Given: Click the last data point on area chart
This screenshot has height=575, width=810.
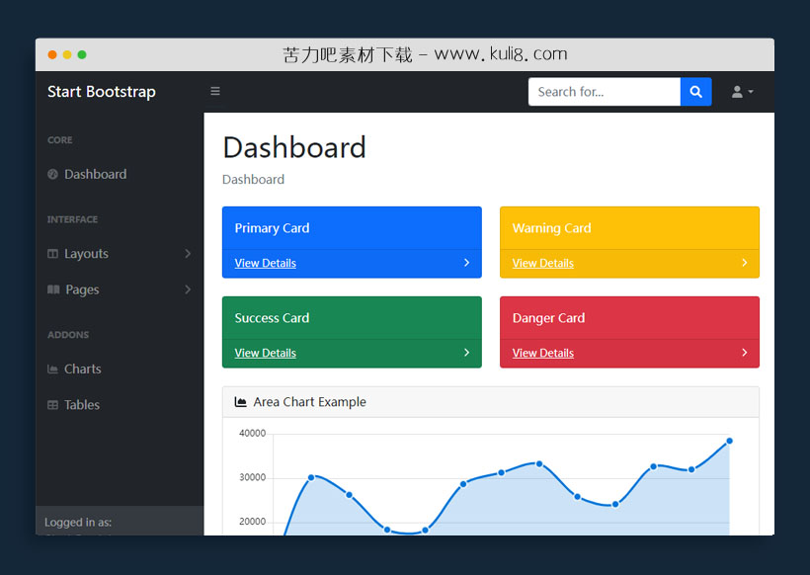Looking at the screenshot, I should (729, 441).
